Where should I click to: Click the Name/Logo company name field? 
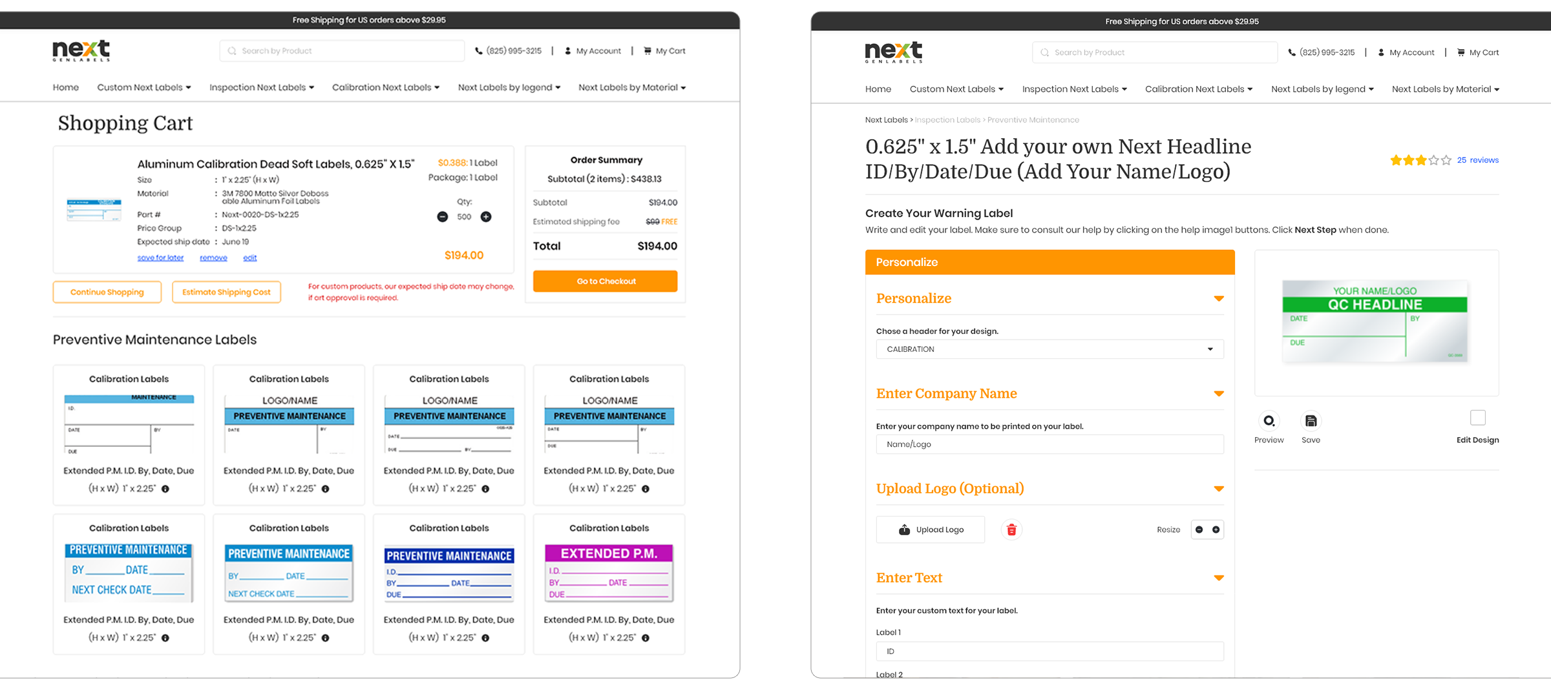point(1050,444)
